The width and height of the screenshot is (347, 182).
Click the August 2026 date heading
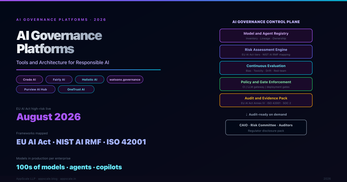pos(49,117)
